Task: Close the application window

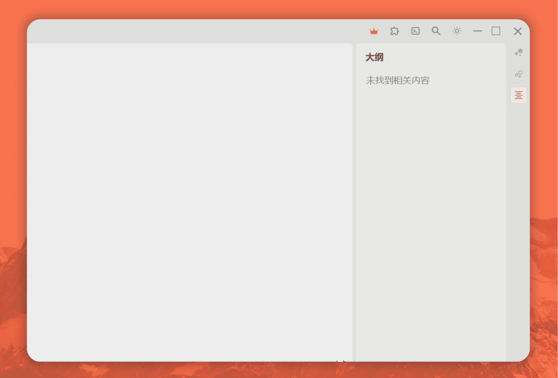Action: tap(518, 31)
